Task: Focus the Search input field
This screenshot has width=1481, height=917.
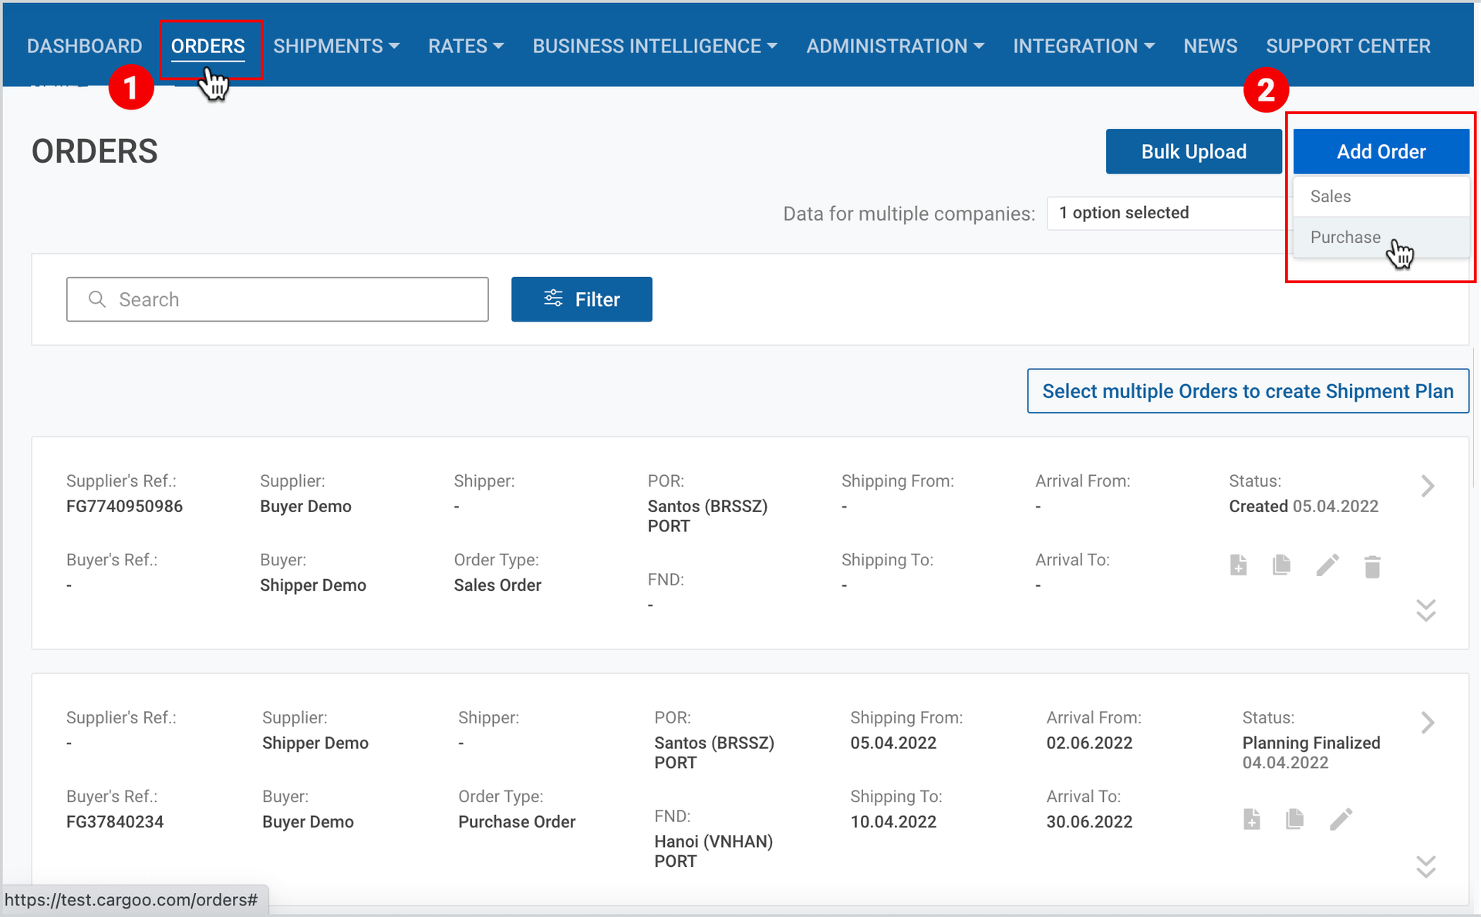Action: [278, 299]
